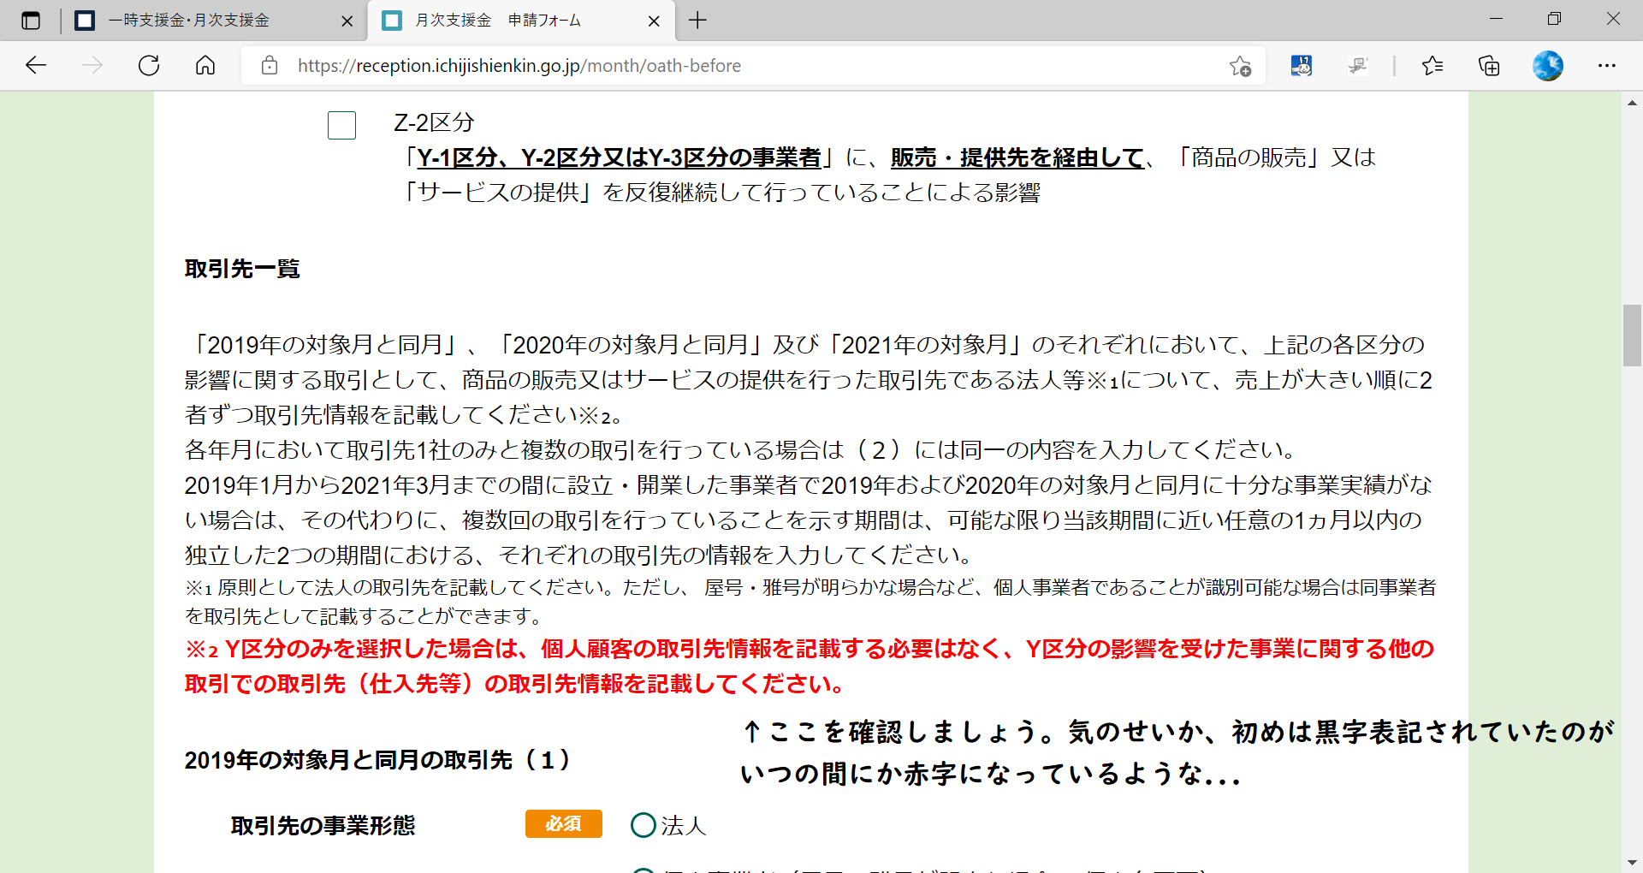Screen dimensions: 1643x873
Task: Add this page to favorites star icon
Action: pos(1240,66)
